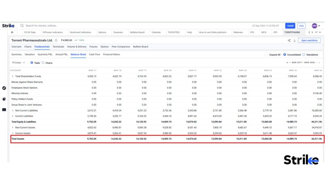This screenshot has width=328, height=173.
Task: Expand the Current Assets row
Action: (12, 133)
